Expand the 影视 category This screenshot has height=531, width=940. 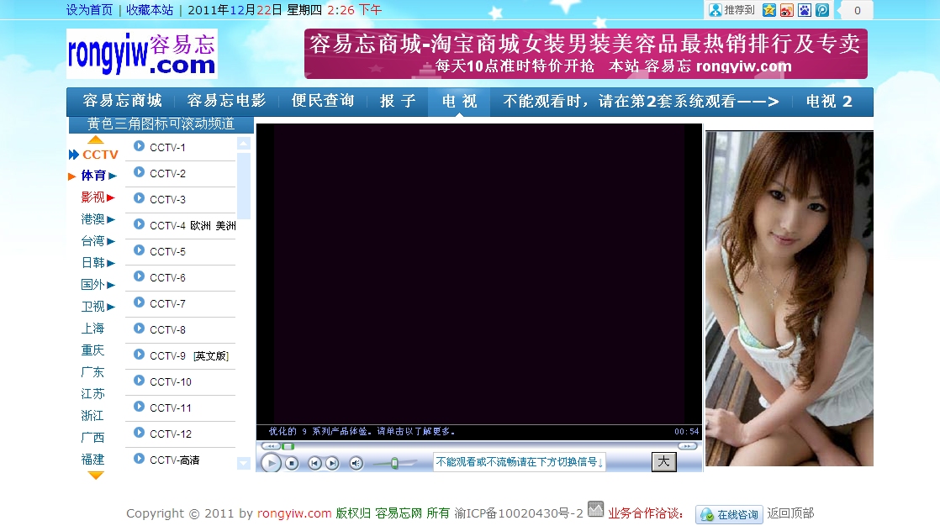click(98, 197)
